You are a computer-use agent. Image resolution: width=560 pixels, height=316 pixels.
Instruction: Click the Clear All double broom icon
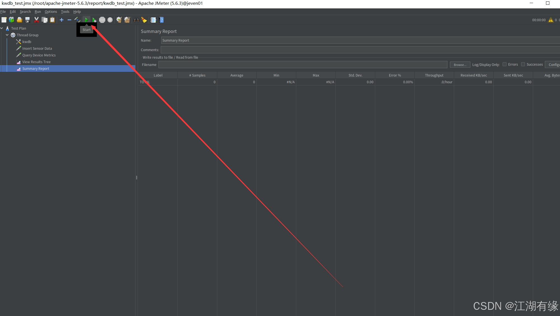click(127, 20)
